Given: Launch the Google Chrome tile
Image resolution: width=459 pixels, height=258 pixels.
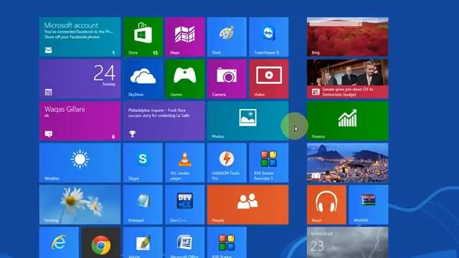Looking at the screenshot, I should (x=101, y=242).
